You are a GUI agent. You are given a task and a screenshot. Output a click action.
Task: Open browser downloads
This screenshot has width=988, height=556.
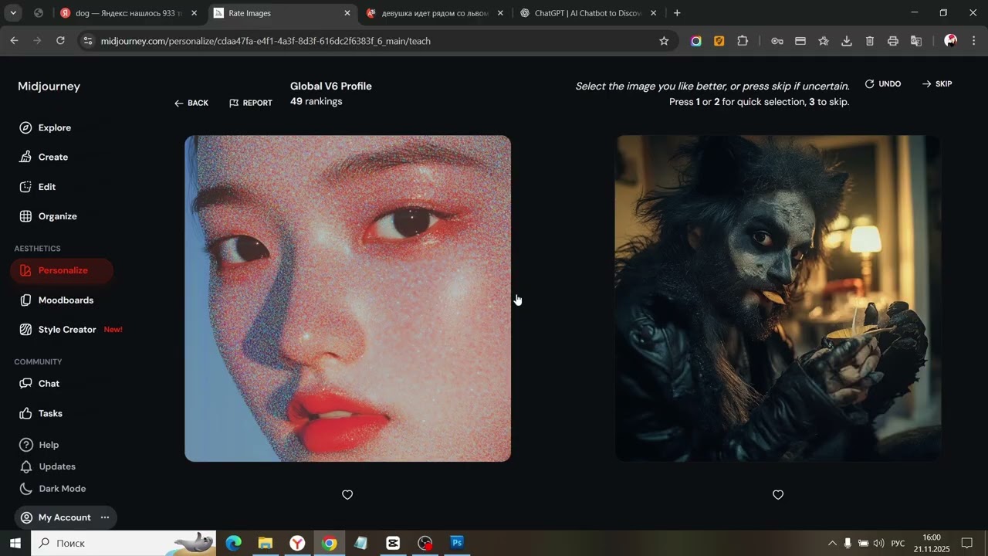pos(847,41)
